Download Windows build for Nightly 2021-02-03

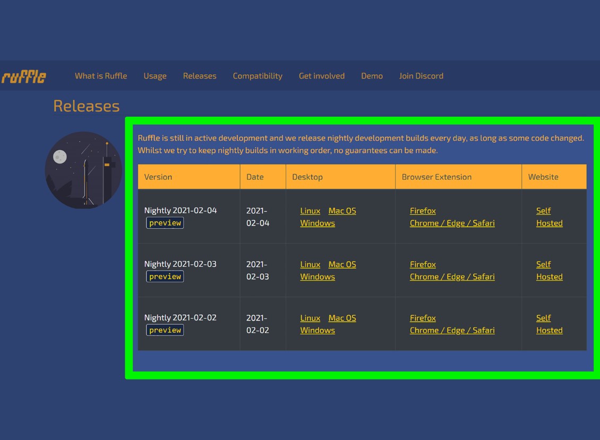click(x=318, y=277)
